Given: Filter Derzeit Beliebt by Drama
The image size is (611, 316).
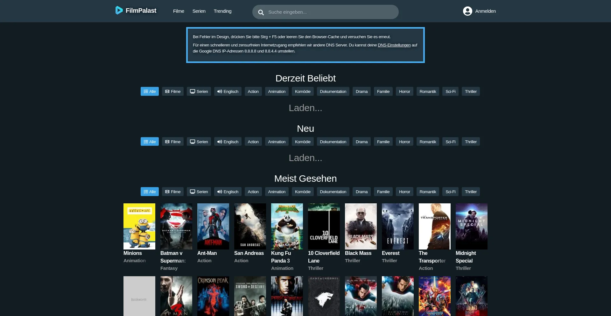Looking at the screenshot, I should pyautogui.click(x=362, y=91).
